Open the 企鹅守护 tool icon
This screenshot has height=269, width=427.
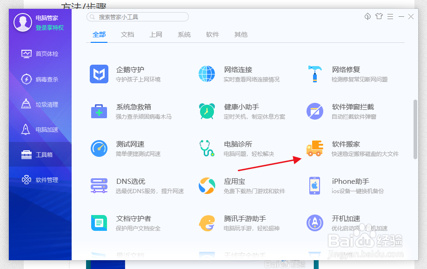pos(99,74)
